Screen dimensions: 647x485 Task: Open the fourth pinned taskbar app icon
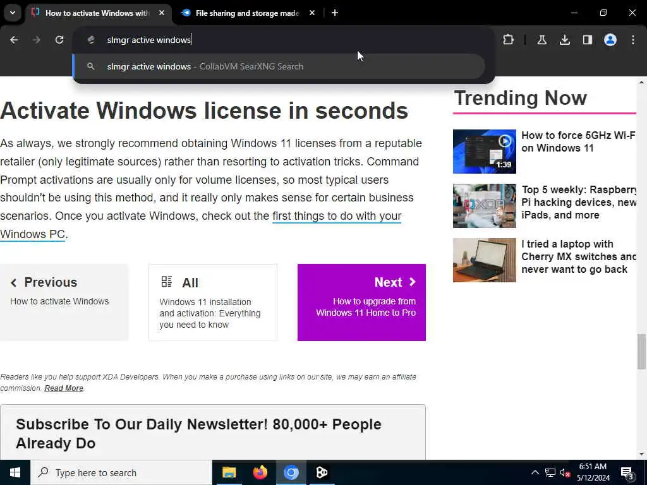(x=322, y=472)
